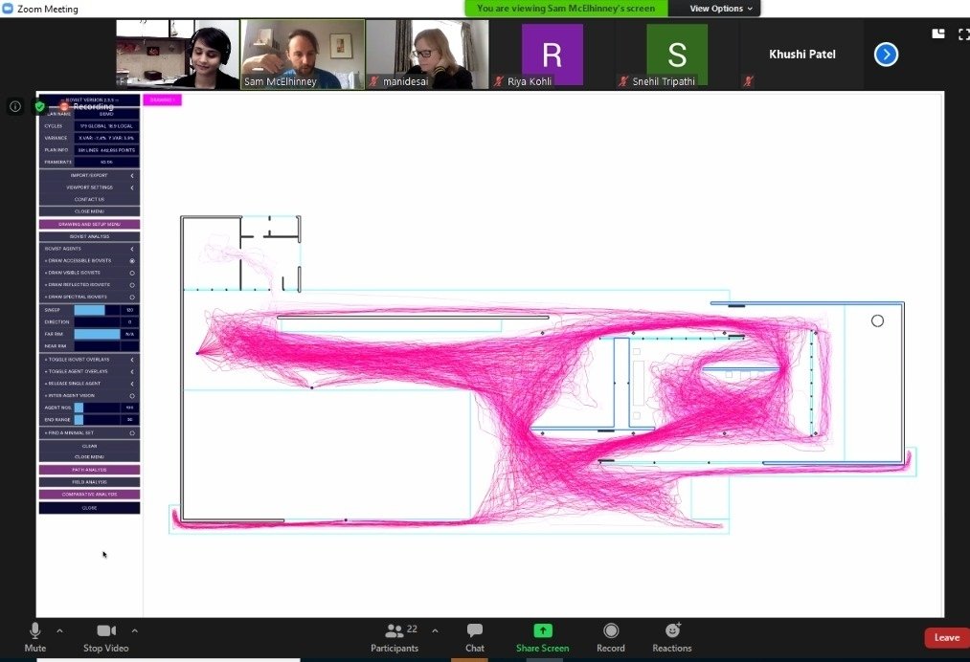Toggle Inter Agent Vision option
This screenshot has height=662, width=970.
[132, 396]
